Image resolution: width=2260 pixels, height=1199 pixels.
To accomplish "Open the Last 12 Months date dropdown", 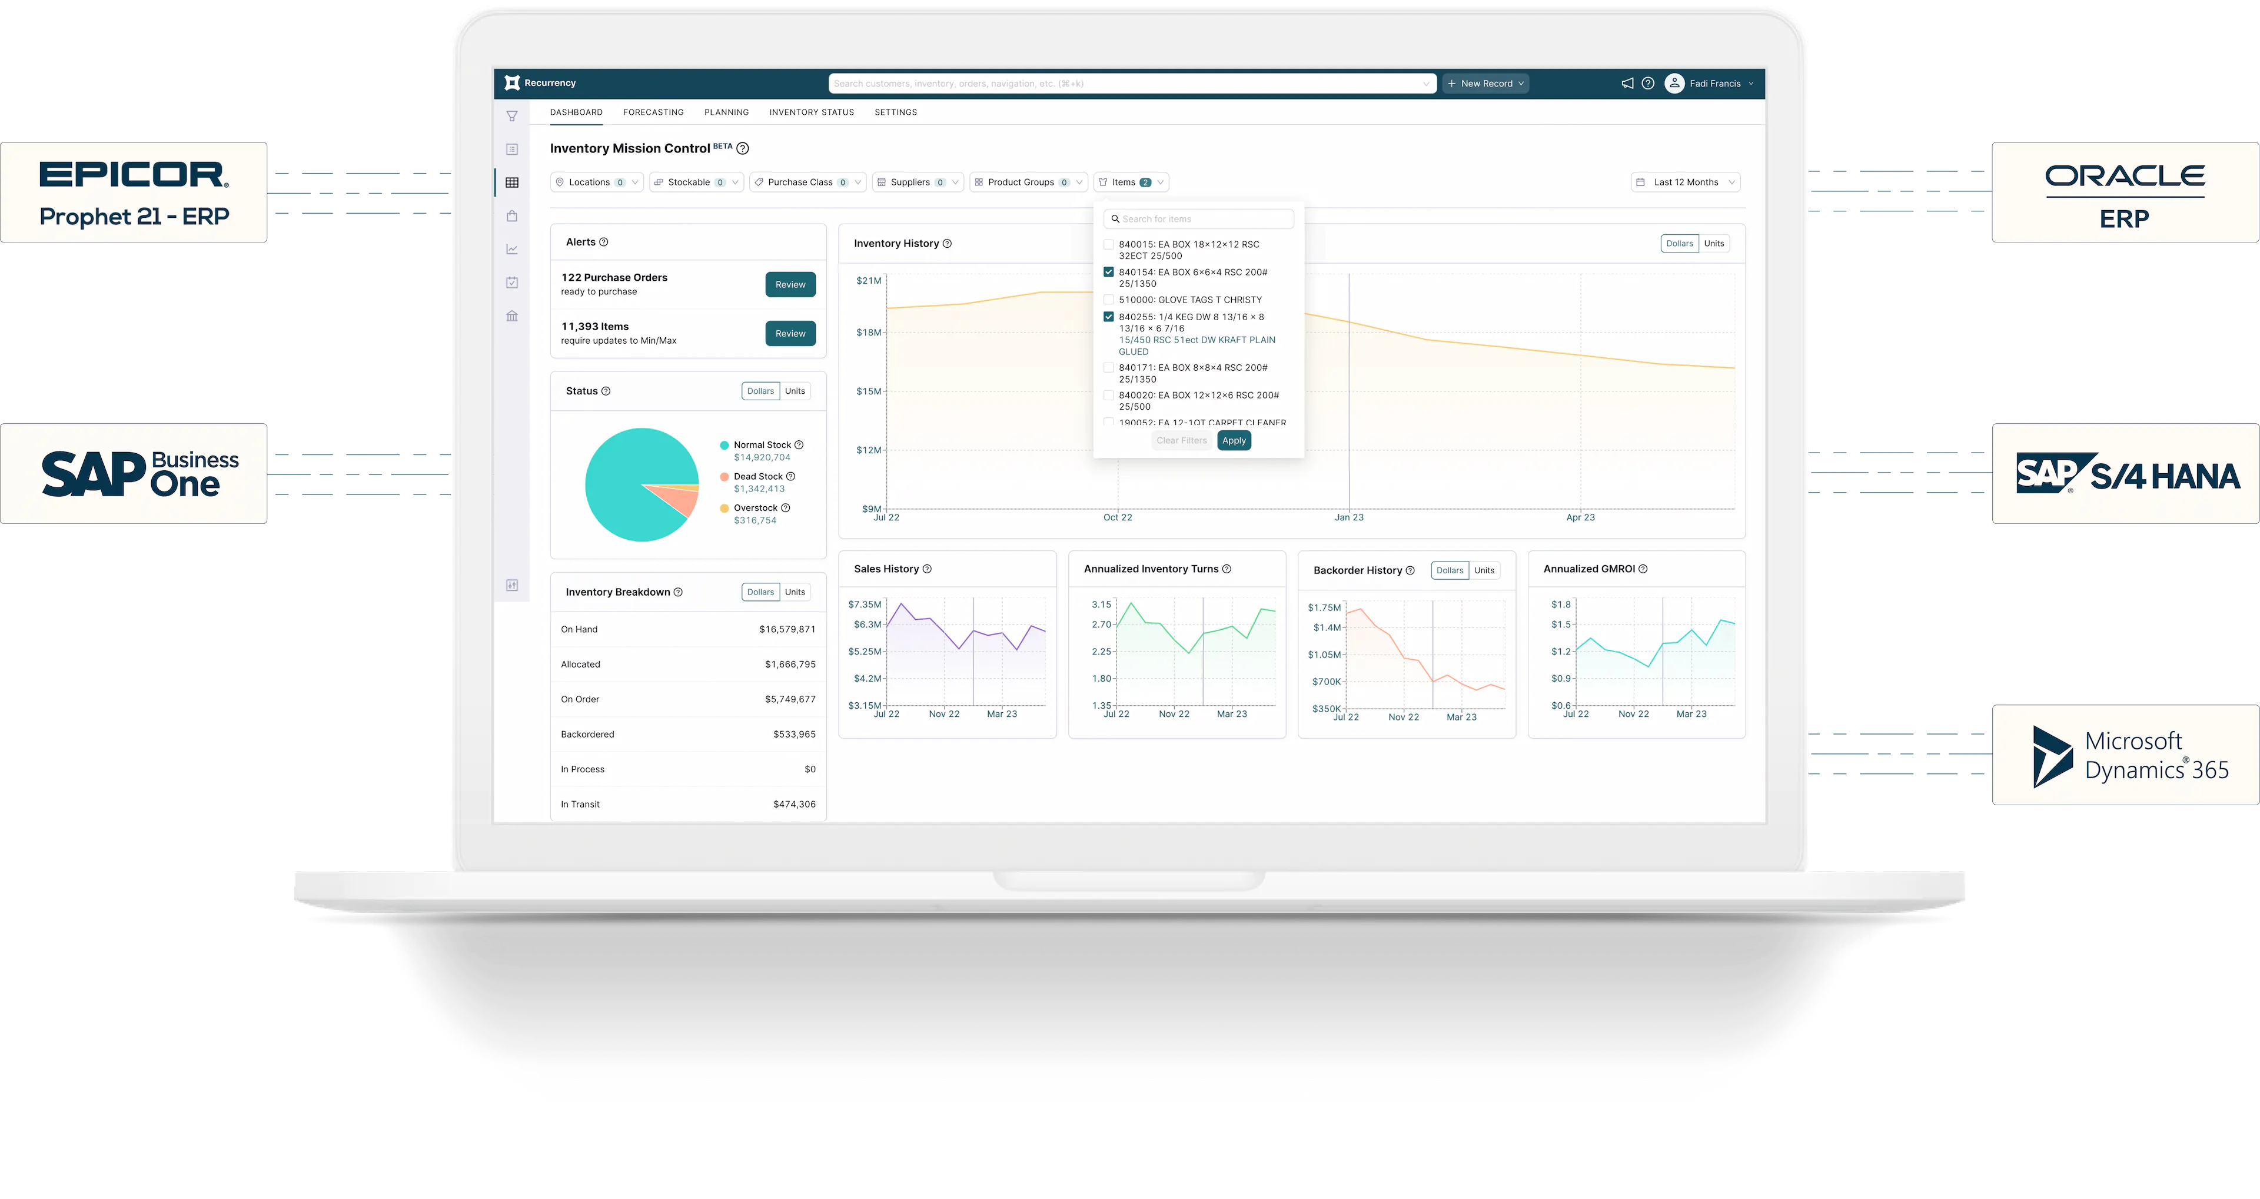I will [x=1684, y=182].
